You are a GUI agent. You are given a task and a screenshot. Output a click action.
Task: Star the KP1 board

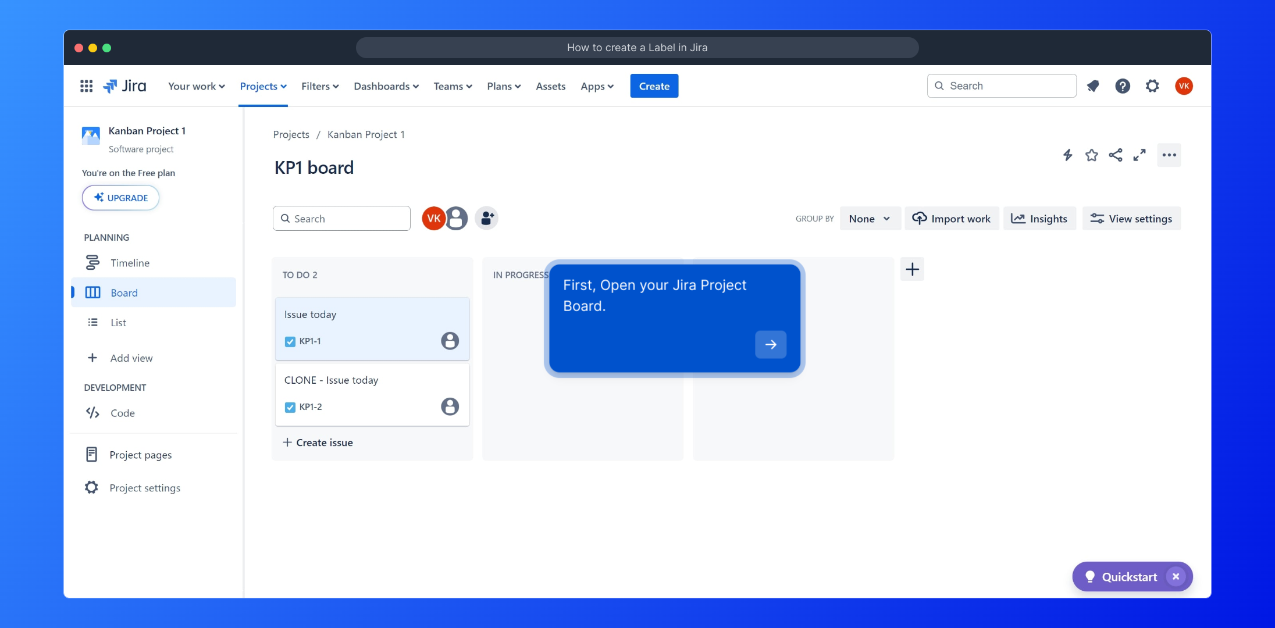pyautogui.click(x=1091, y=155)
